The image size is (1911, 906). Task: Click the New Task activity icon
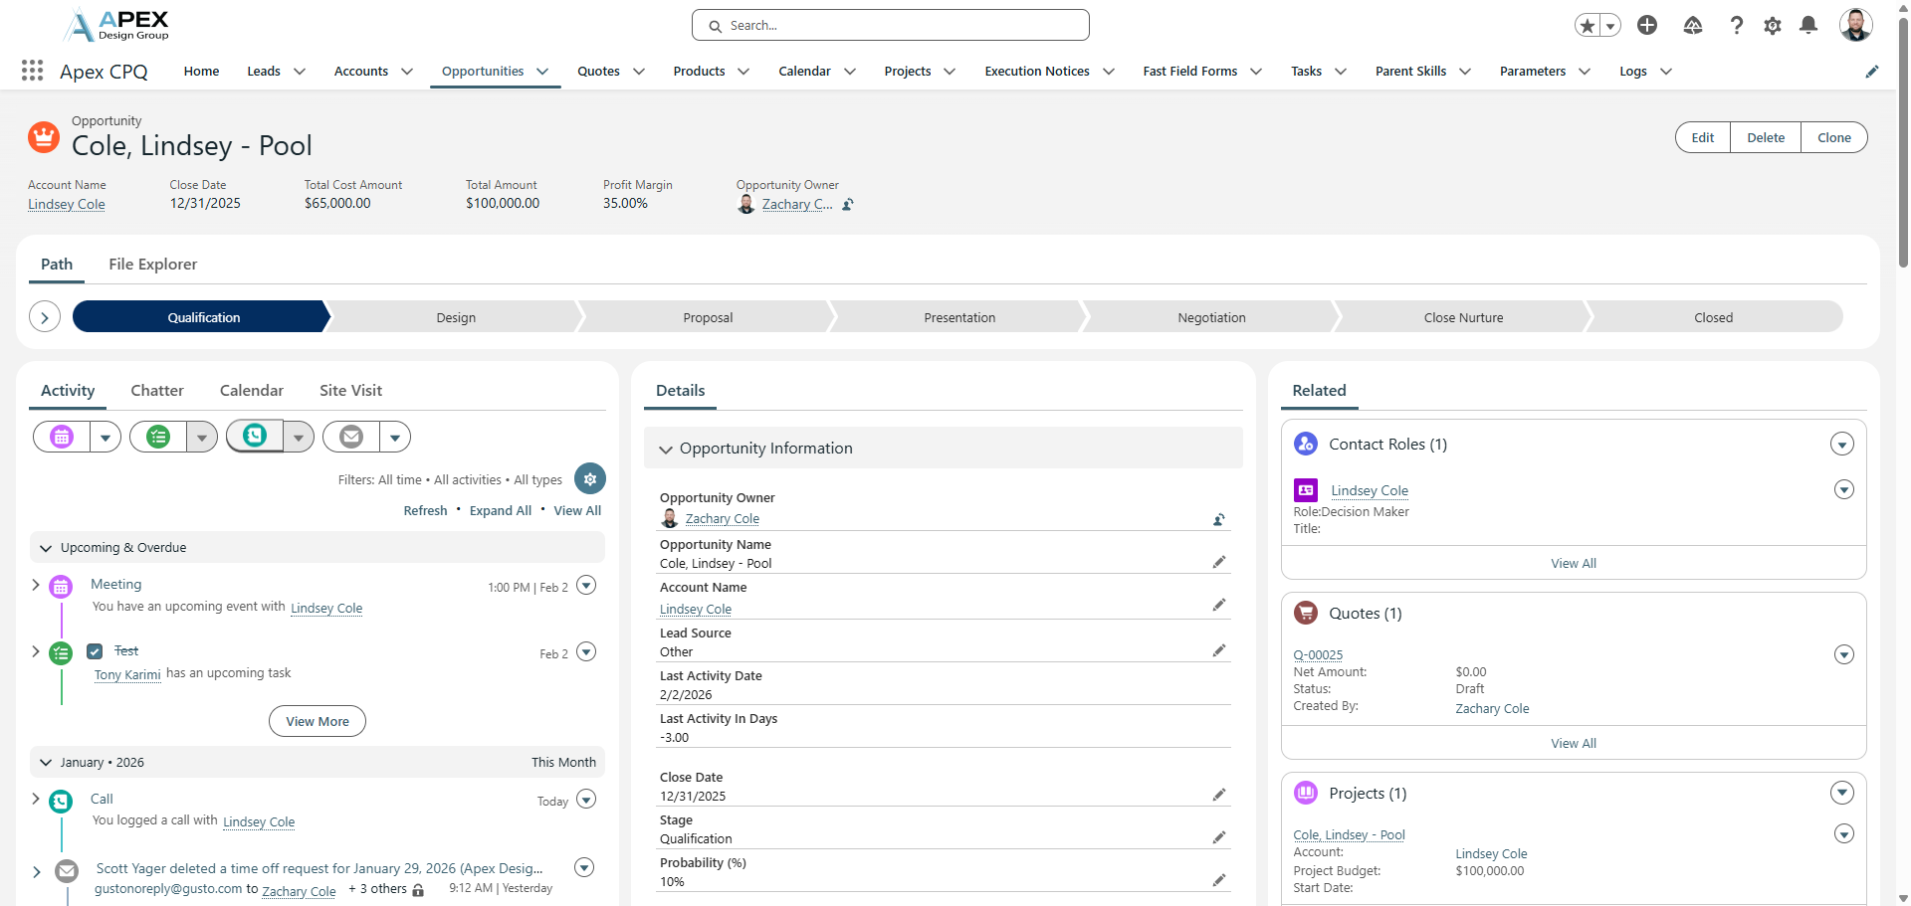(x=158, y=437)
